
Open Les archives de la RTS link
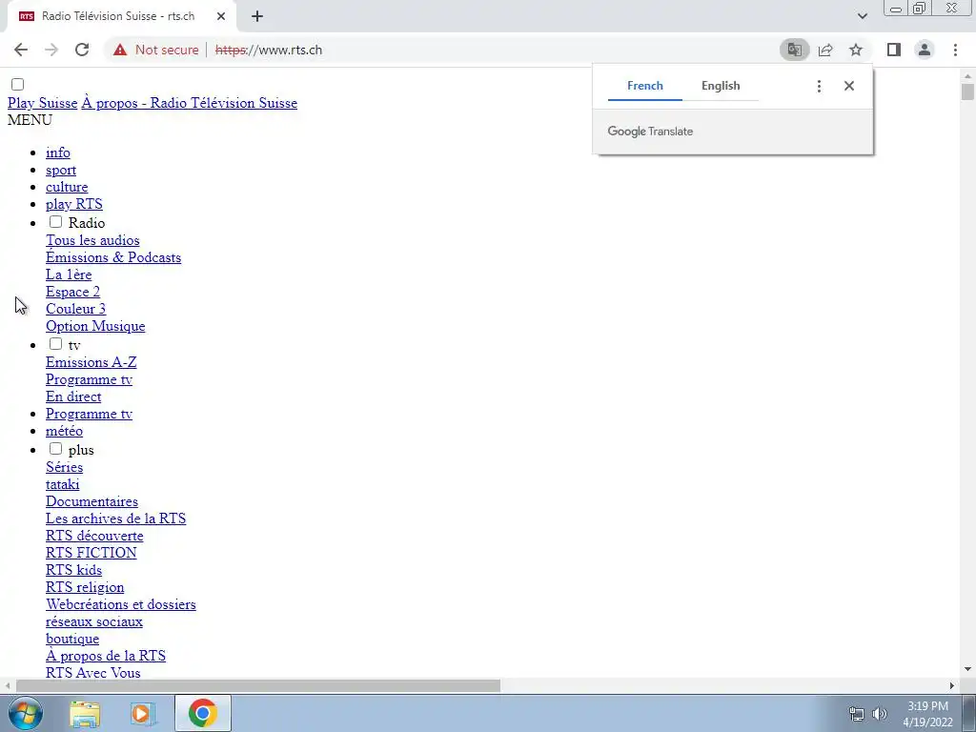click(115, 518)
